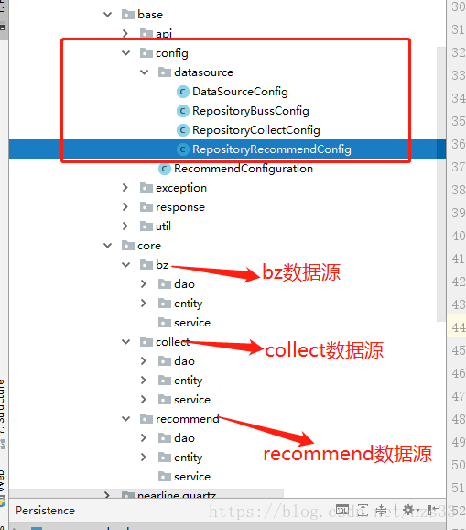Collapse the core package node
The width and height of the screenshot is (466, 530).
click(108, 246)
